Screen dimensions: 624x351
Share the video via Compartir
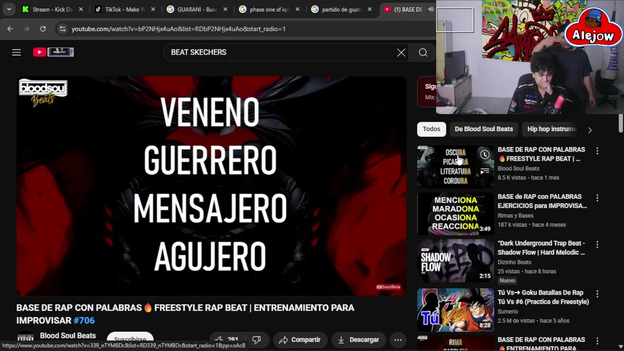[x=300, y=340]
